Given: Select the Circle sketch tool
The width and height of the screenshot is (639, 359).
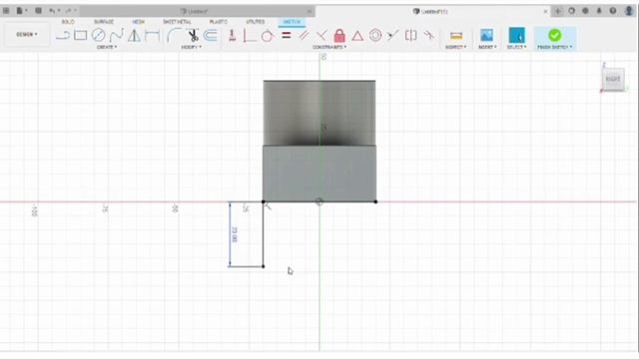Looking at the screenshot, I should click(98, 36).
